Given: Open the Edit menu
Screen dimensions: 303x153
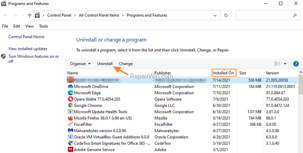Looking at the screenshot, I should 17,26.
